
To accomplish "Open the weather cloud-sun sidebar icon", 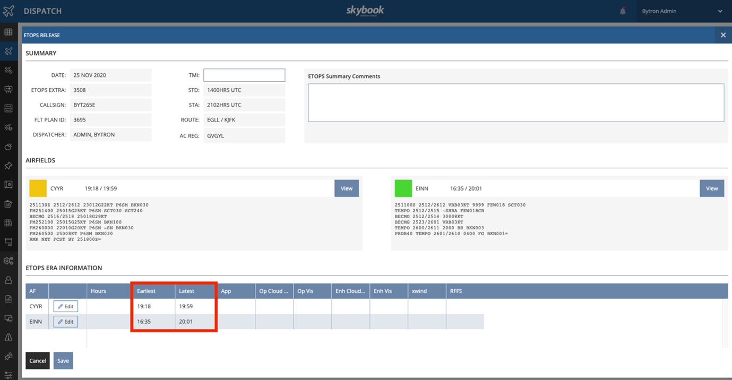I will pyautogui.click(x=8, y=146).
